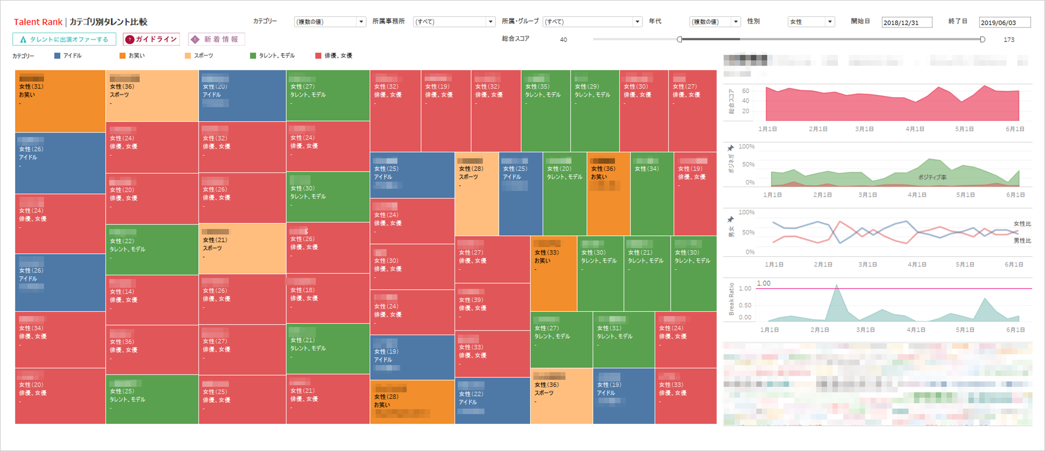This screenshot has width=1045, height=451.
Task: Open the 性別 dropdown showing 女性
Action: [830, 22]
